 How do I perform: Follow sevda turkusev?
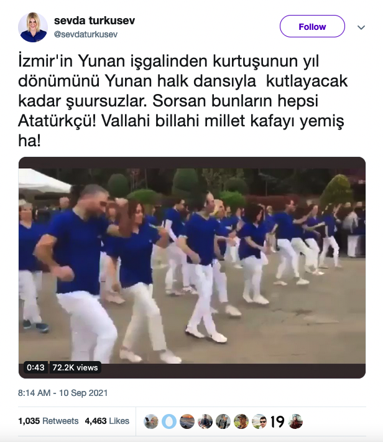312,26
